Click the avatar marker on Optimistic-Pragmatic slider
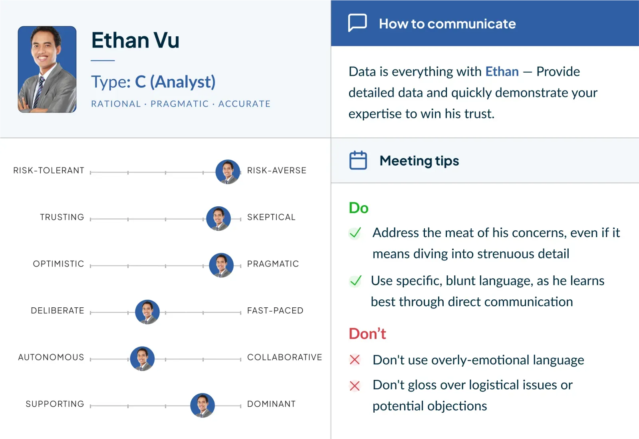639x439 pixels. point(221,265)
